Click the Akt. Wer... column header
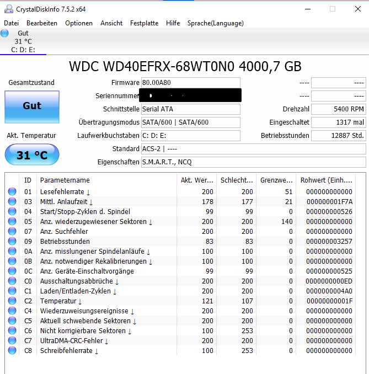Image resolution: width=369 pixels, height=374 pixels. 196,180
